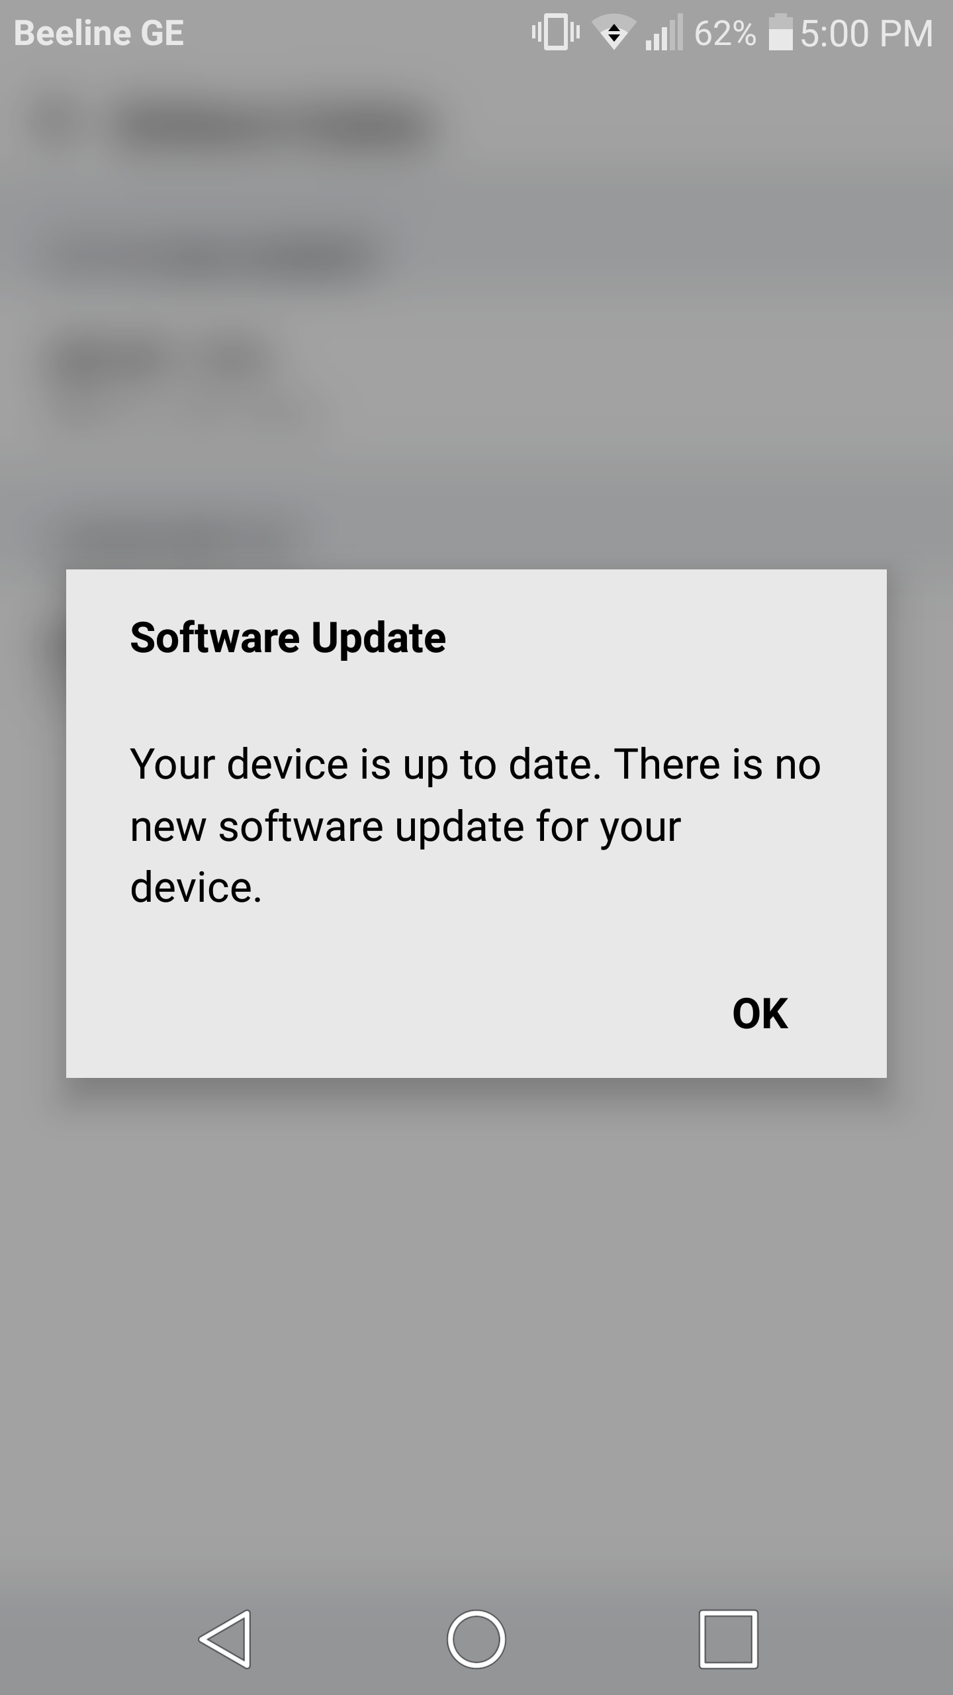The image size is (953, 1695).
Task: Tap the vibrate mode status icon
Action: (555, 32)
